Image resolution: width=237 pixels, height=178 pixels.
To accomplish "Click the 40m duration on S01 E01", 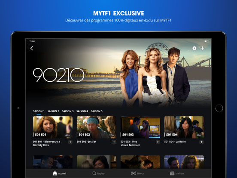I will (67, 135).
